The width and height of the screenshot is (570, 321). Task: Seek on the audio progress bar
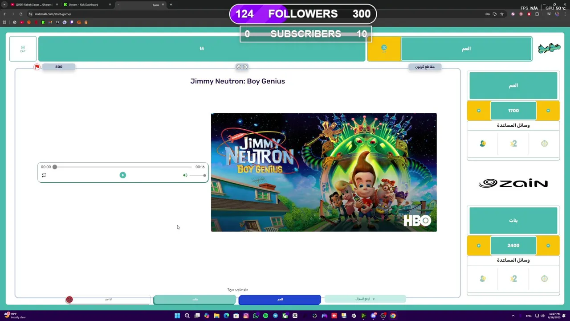(x=122, y=167)
